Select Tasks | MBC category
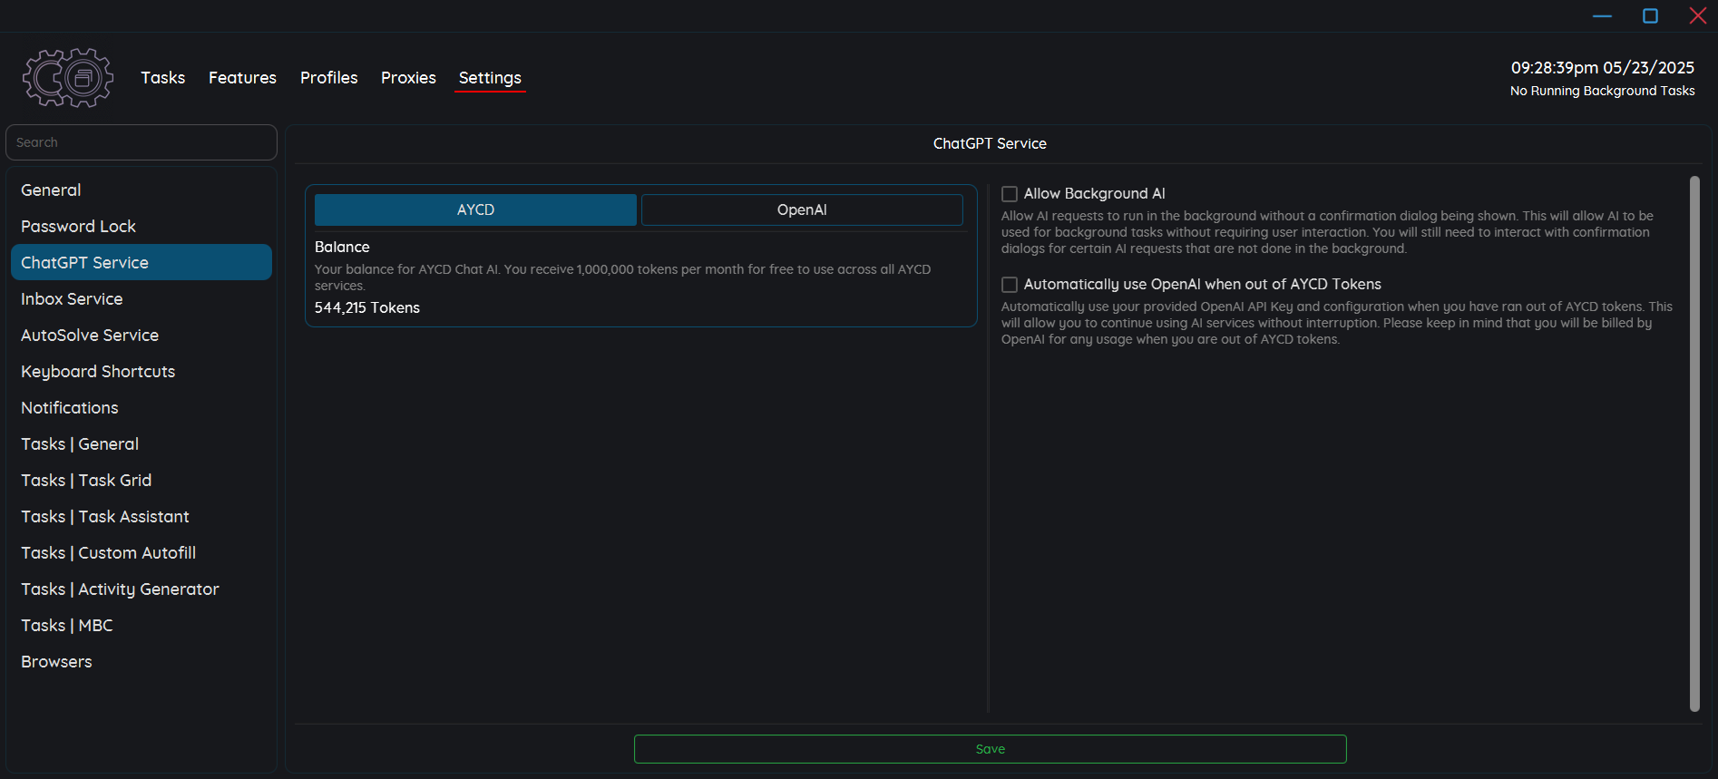The height and width of the screenshot is (779, 1718). tap(142, 625)
